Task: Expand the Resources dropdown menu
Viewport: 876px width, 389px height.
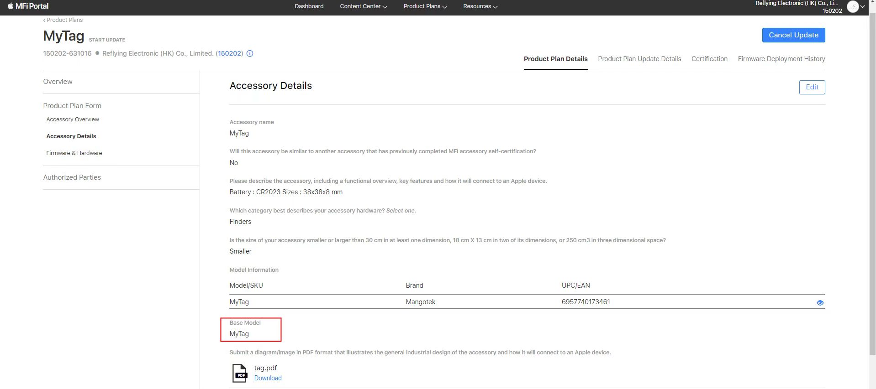Action: click(480, 6)
